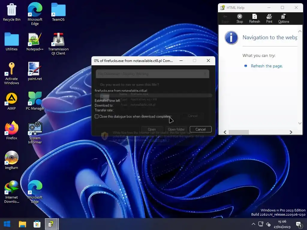The width and height of the screenshot is (307, 230).
Task: Maximize the HTML Help window
Action: click(x=282, y=7)
